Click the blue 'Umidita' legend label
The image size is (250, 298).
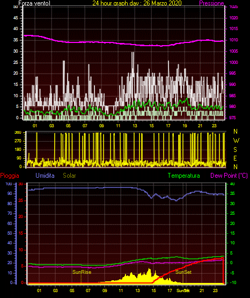(45, 176)
